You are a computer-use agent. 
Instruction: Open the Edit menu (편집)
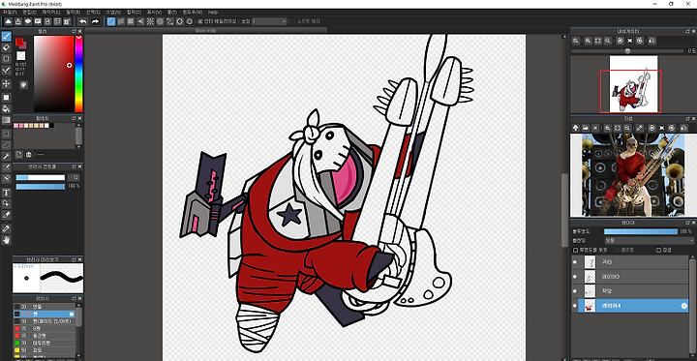pos(29,12)
